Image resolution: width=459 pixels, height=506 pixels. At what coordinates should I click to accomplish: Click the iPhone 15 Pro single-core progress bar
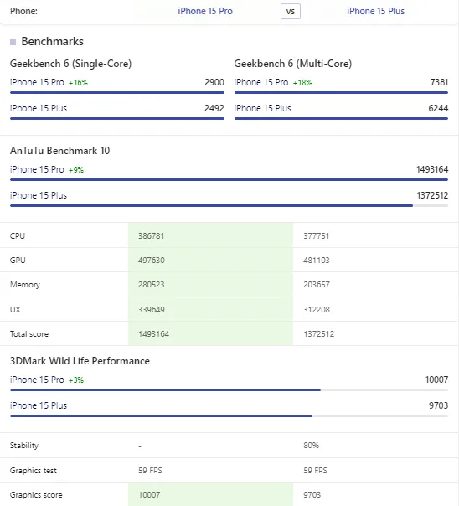117,93
